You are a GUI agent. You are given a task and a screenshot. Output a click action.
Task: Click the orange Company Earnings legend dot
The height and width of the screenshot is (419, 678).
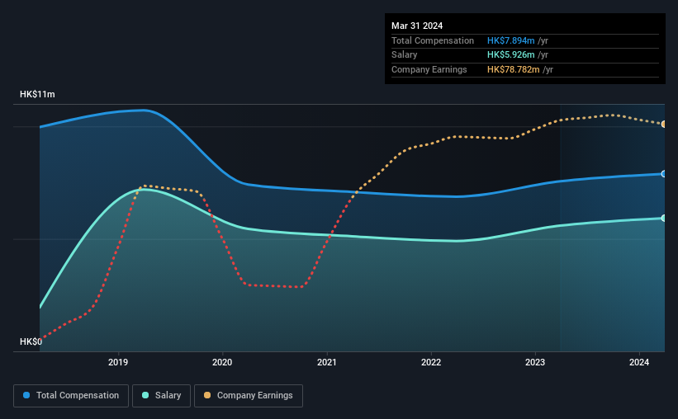coord(207,395)
